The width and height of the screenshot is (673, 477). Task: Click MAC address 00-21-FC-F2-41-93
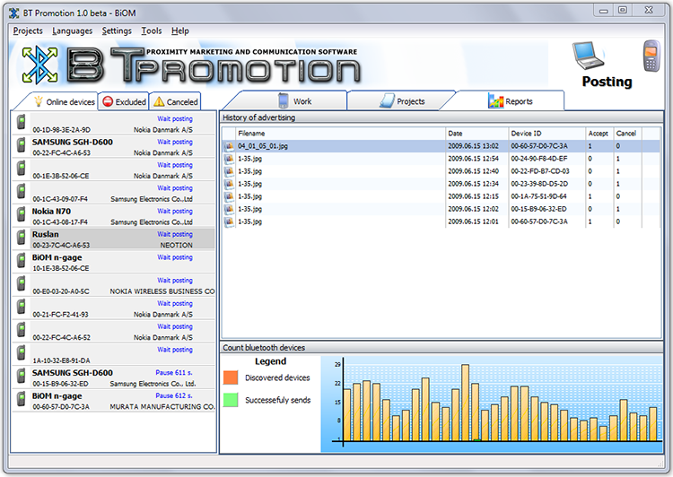[x=60, y=315]
